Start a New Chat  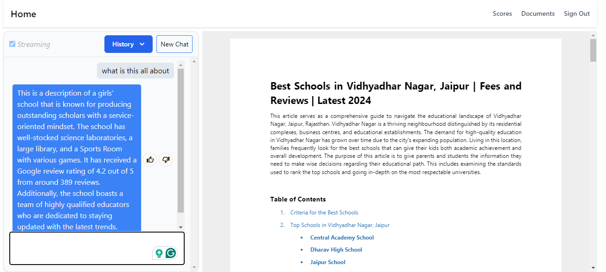click(174, 44)
